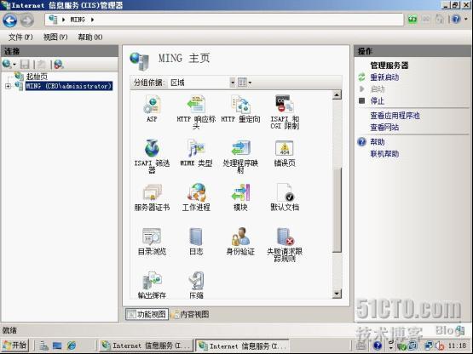Image resolution: width=473 pixels, height=354 pixels.
Task: Click the green refresh icon in top toolbar
Action: 412,20
